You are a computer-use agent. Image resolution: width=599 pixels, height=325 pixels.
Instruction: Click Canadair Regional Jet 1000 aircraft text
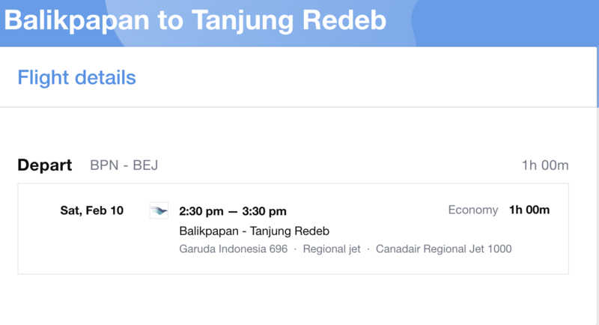point(443,249)
